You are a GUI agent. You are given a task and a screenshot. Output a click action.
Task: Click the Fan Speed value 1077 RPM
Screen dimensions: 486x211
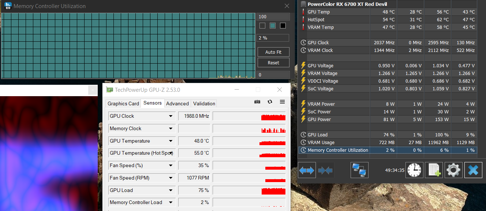click(194, 178)
